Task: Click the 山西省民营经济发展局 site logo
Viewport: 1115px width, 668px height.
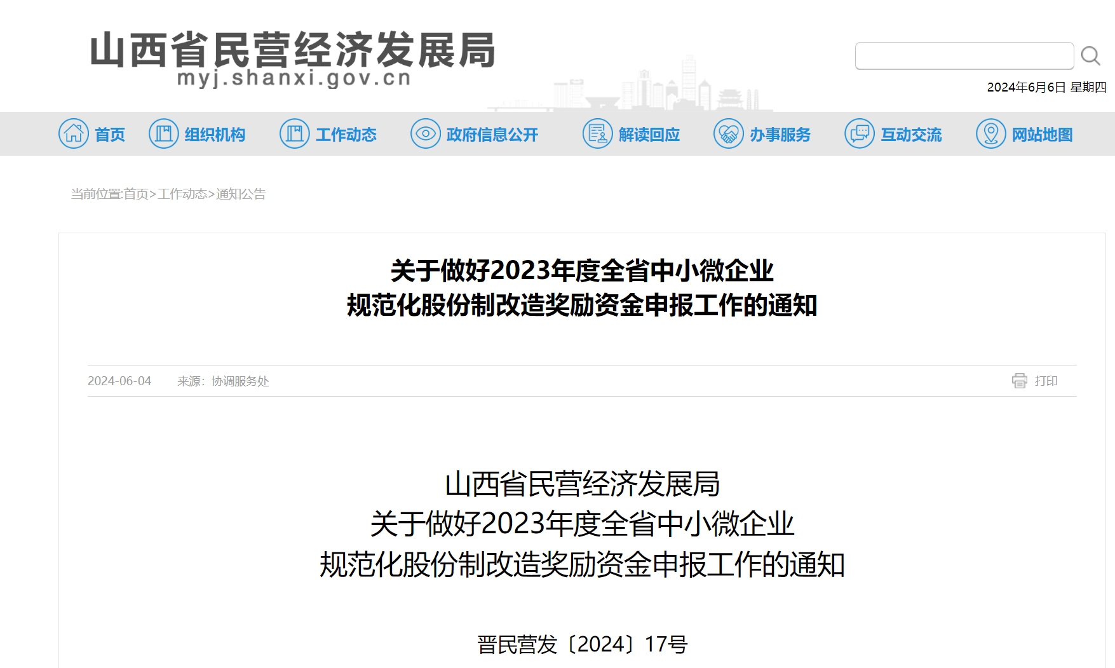Action: (x=293, y=50)
